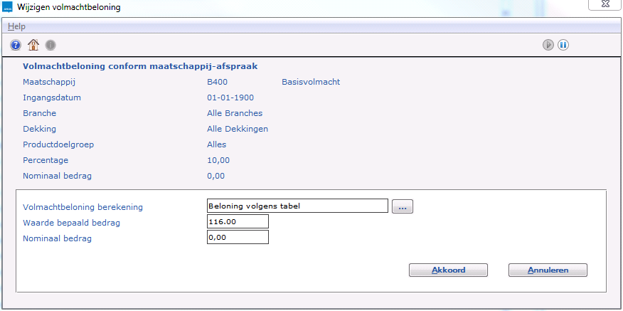623x311 pixels.
Task: Open Volmachtbeloning berekening lookup with ellipsis button
Action: coord(403,206)
